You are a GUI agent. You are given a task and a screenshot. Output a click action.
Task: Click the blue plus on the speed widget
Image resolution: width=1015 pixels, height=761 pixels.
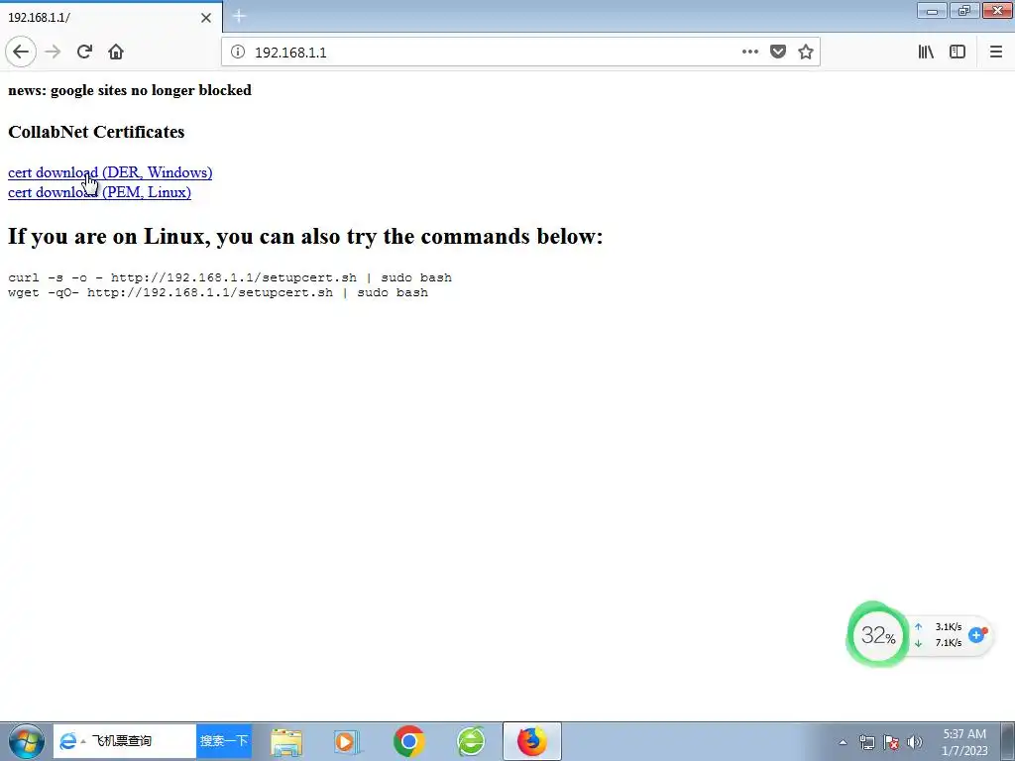[976, 635]
